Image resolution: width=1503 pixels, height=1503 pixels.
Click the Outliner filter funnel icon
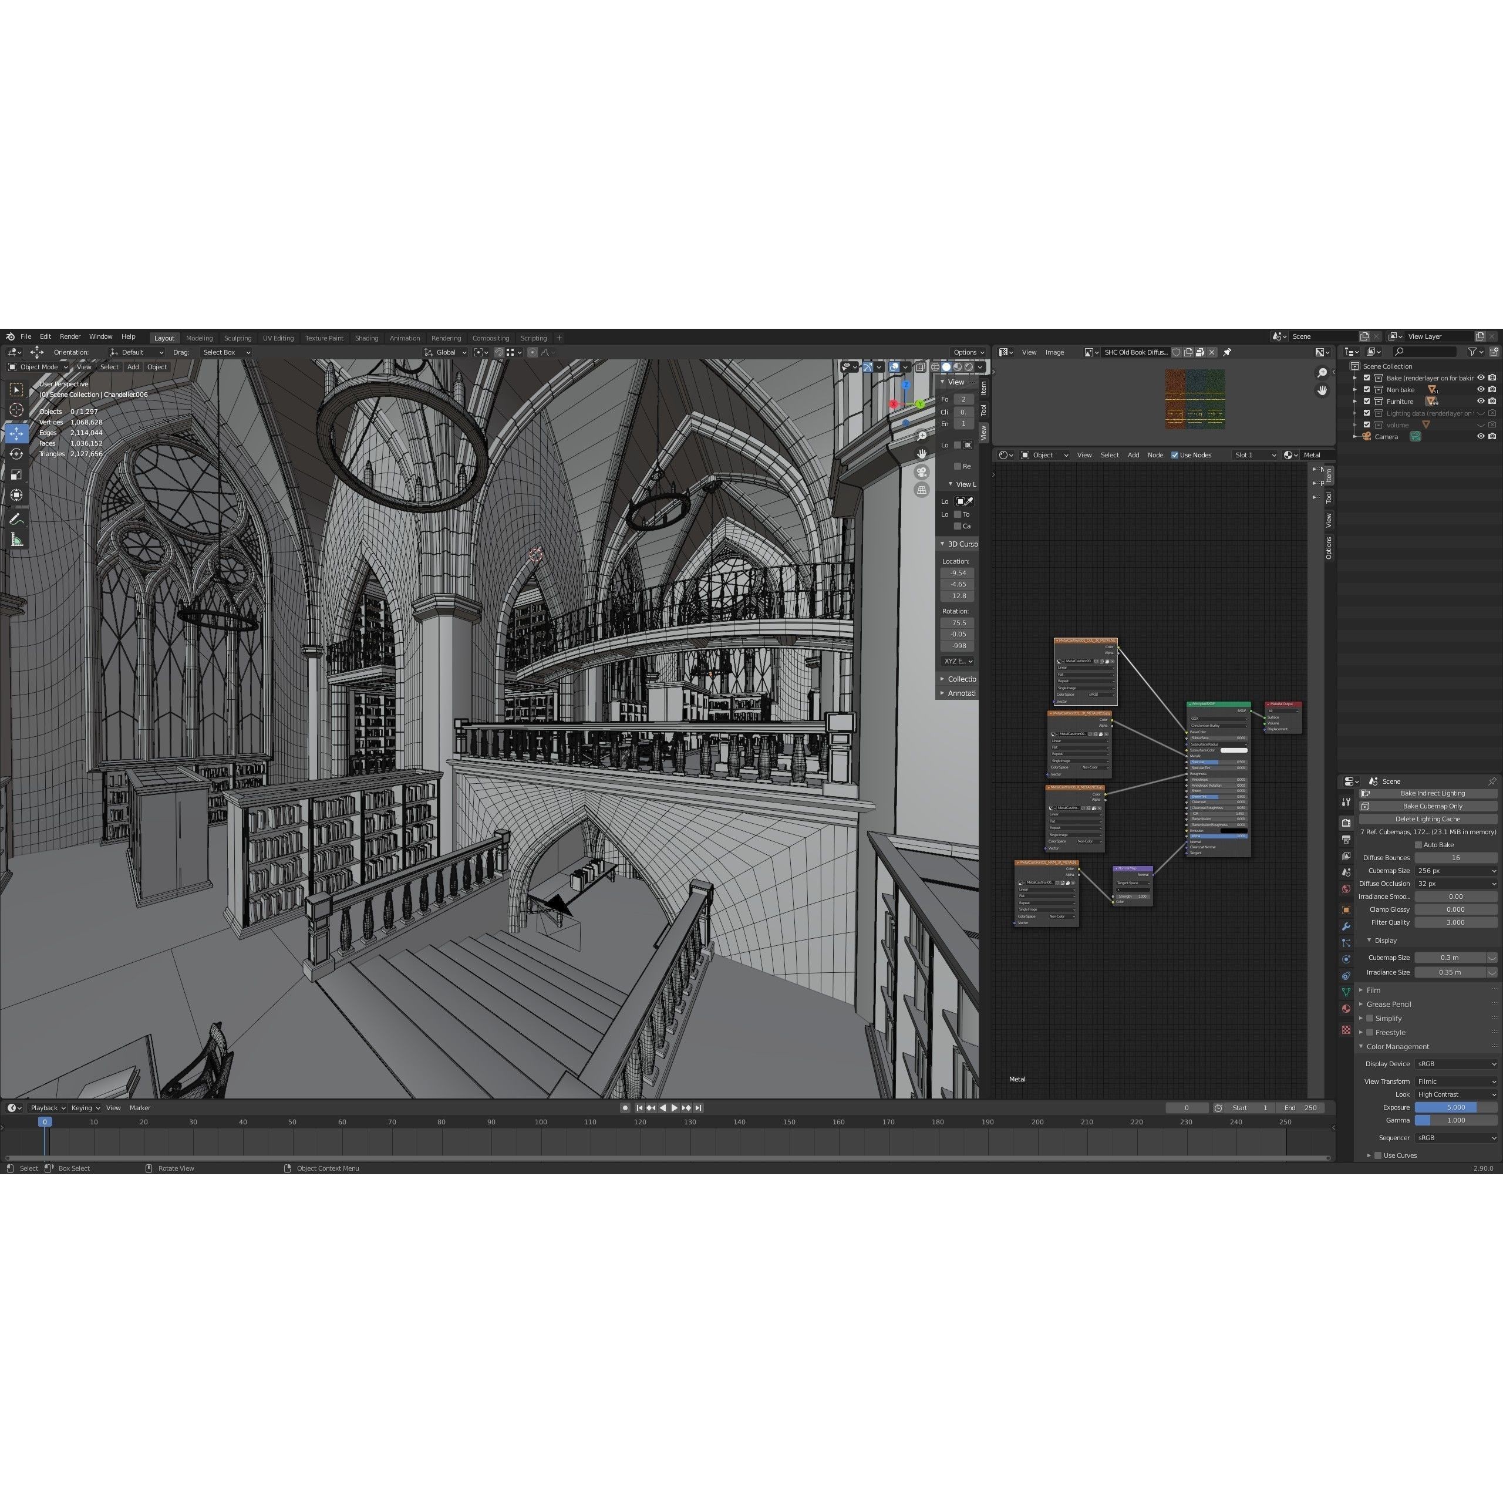pos(1472,352)
